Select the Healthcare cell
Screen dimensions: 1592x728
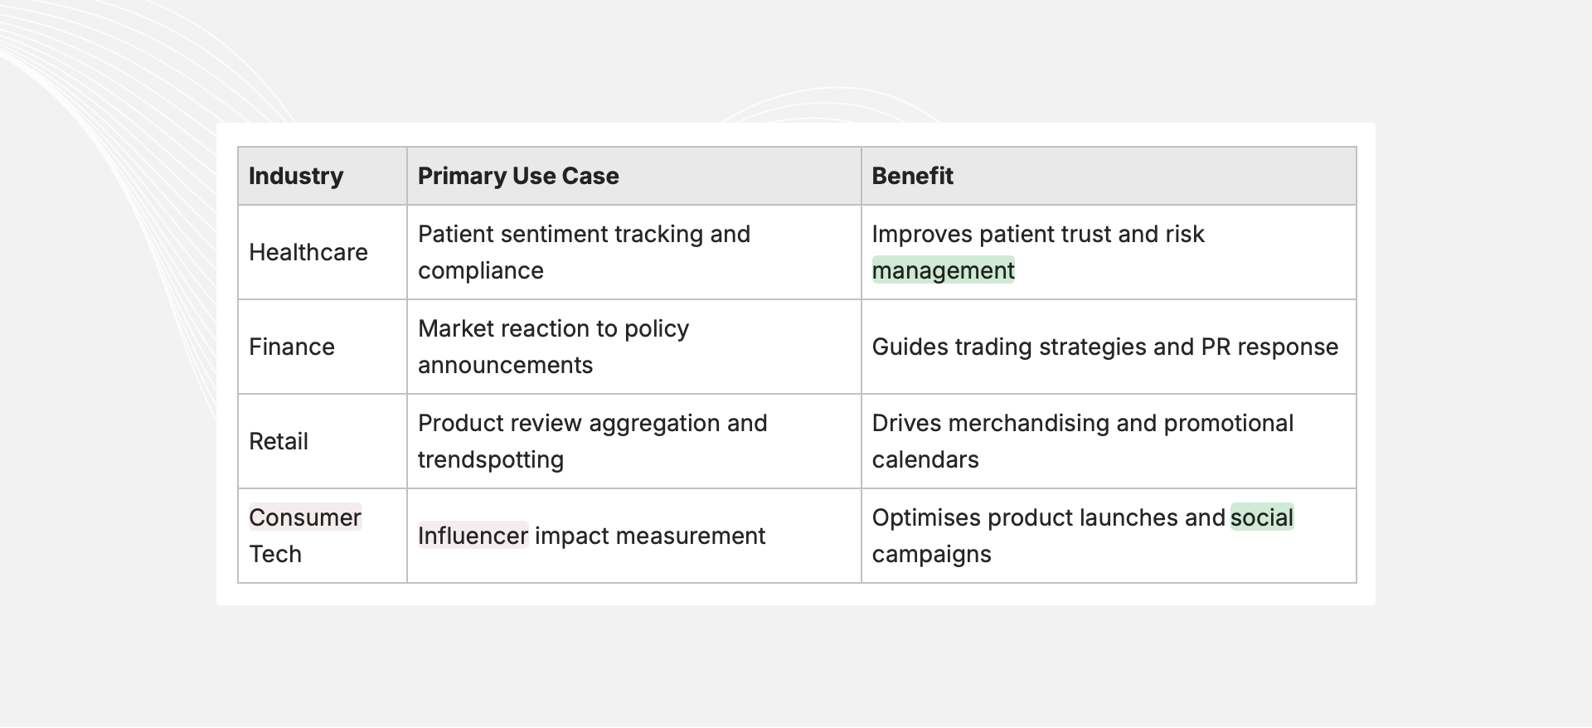coord(308,252)
